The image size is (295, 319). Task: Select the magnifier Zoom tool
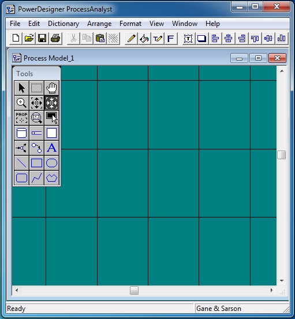click(x=21, y=103)
